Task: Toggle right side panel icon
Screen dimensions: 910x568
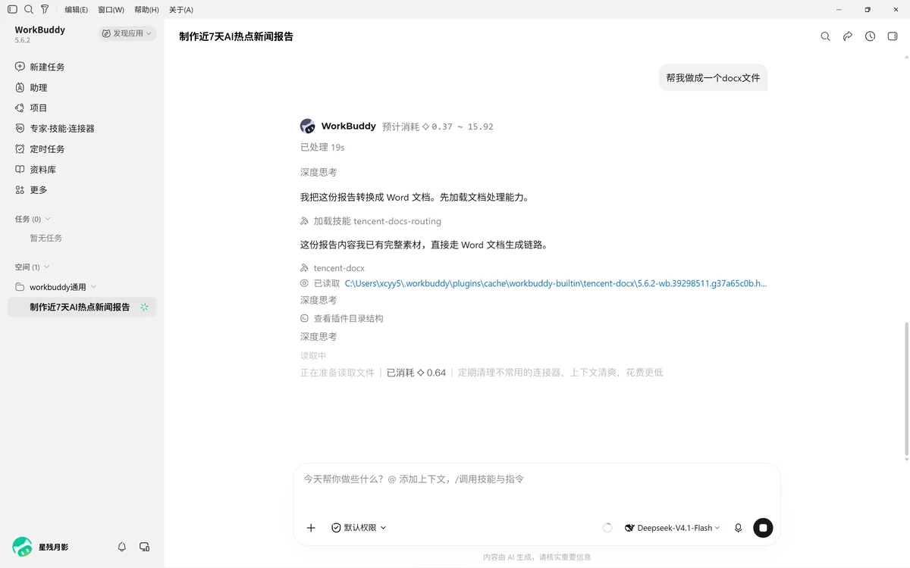Action: pyautogui.click(x=893, y=36)
